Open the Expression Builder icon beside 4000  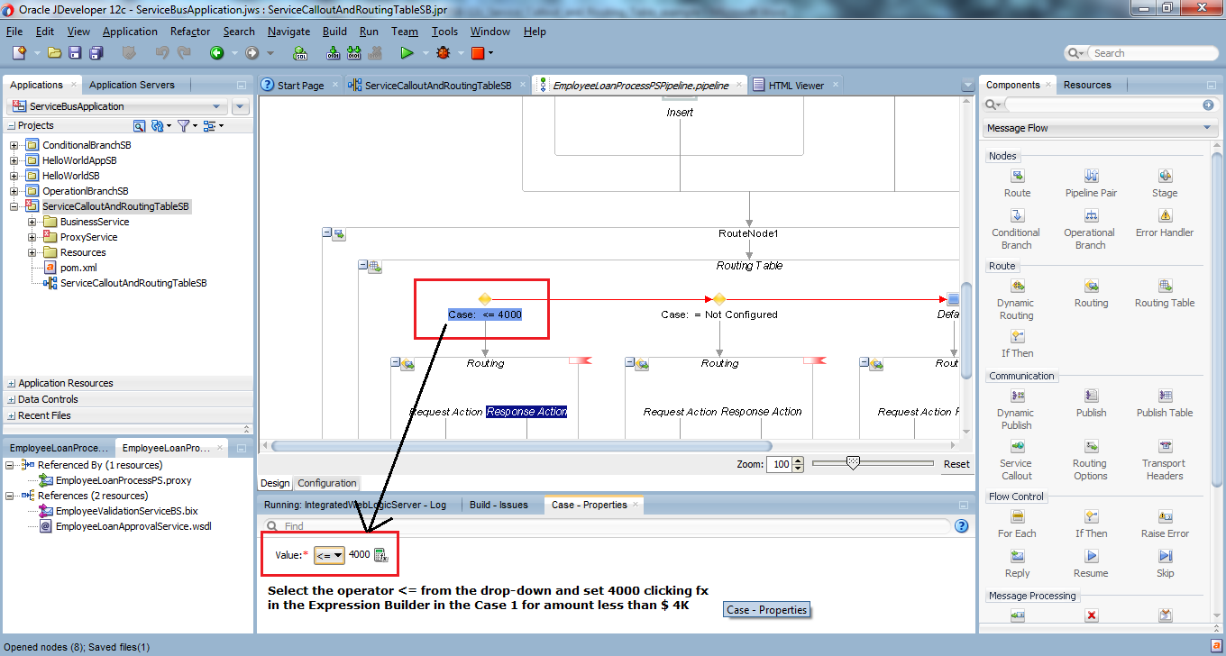380,555
